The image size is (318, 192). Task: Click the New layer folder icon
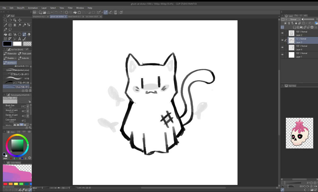301,27
